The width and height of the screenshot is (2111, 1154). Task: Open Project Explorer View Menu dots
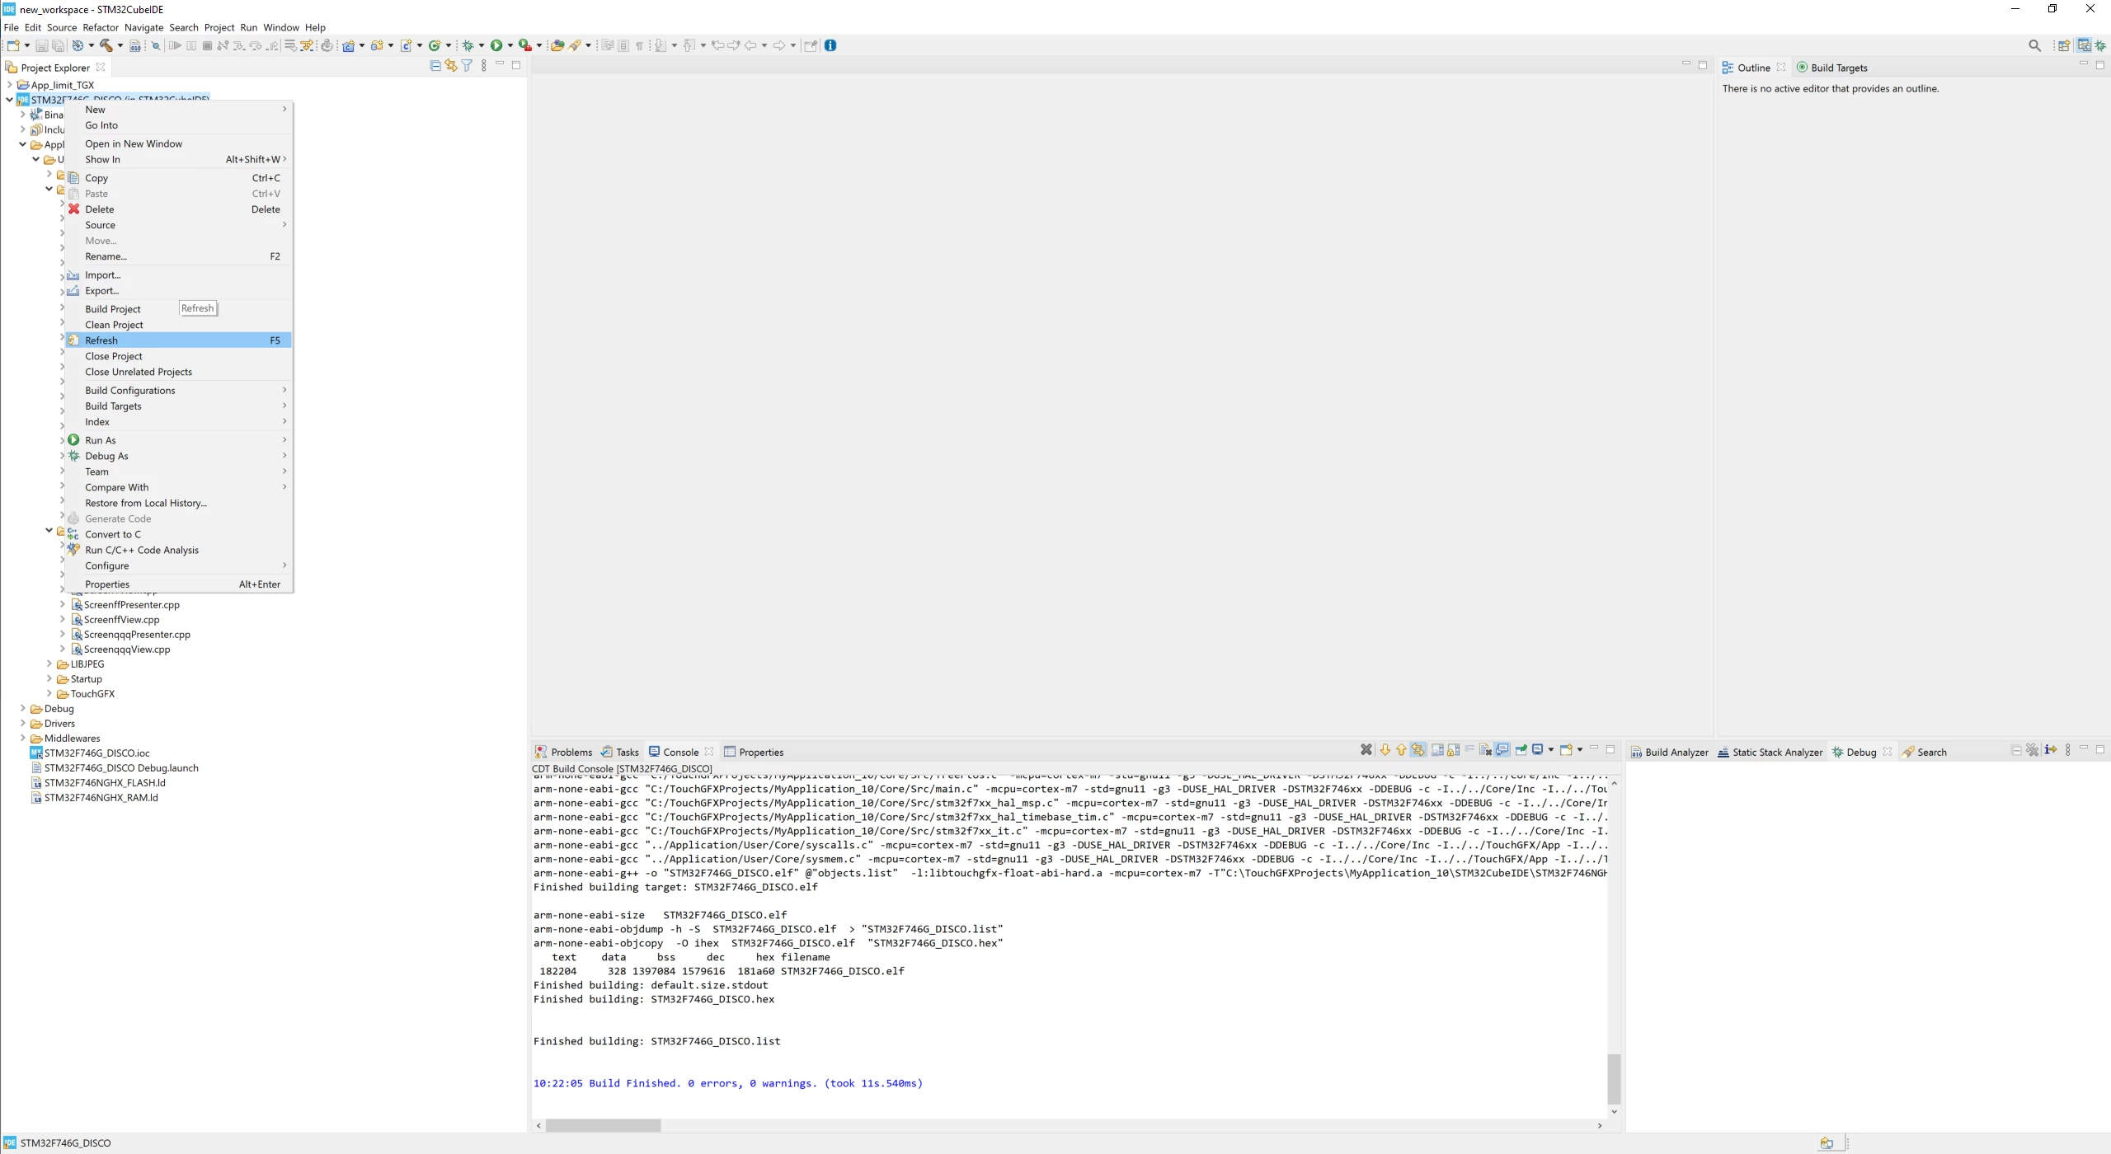click(484, 66)
